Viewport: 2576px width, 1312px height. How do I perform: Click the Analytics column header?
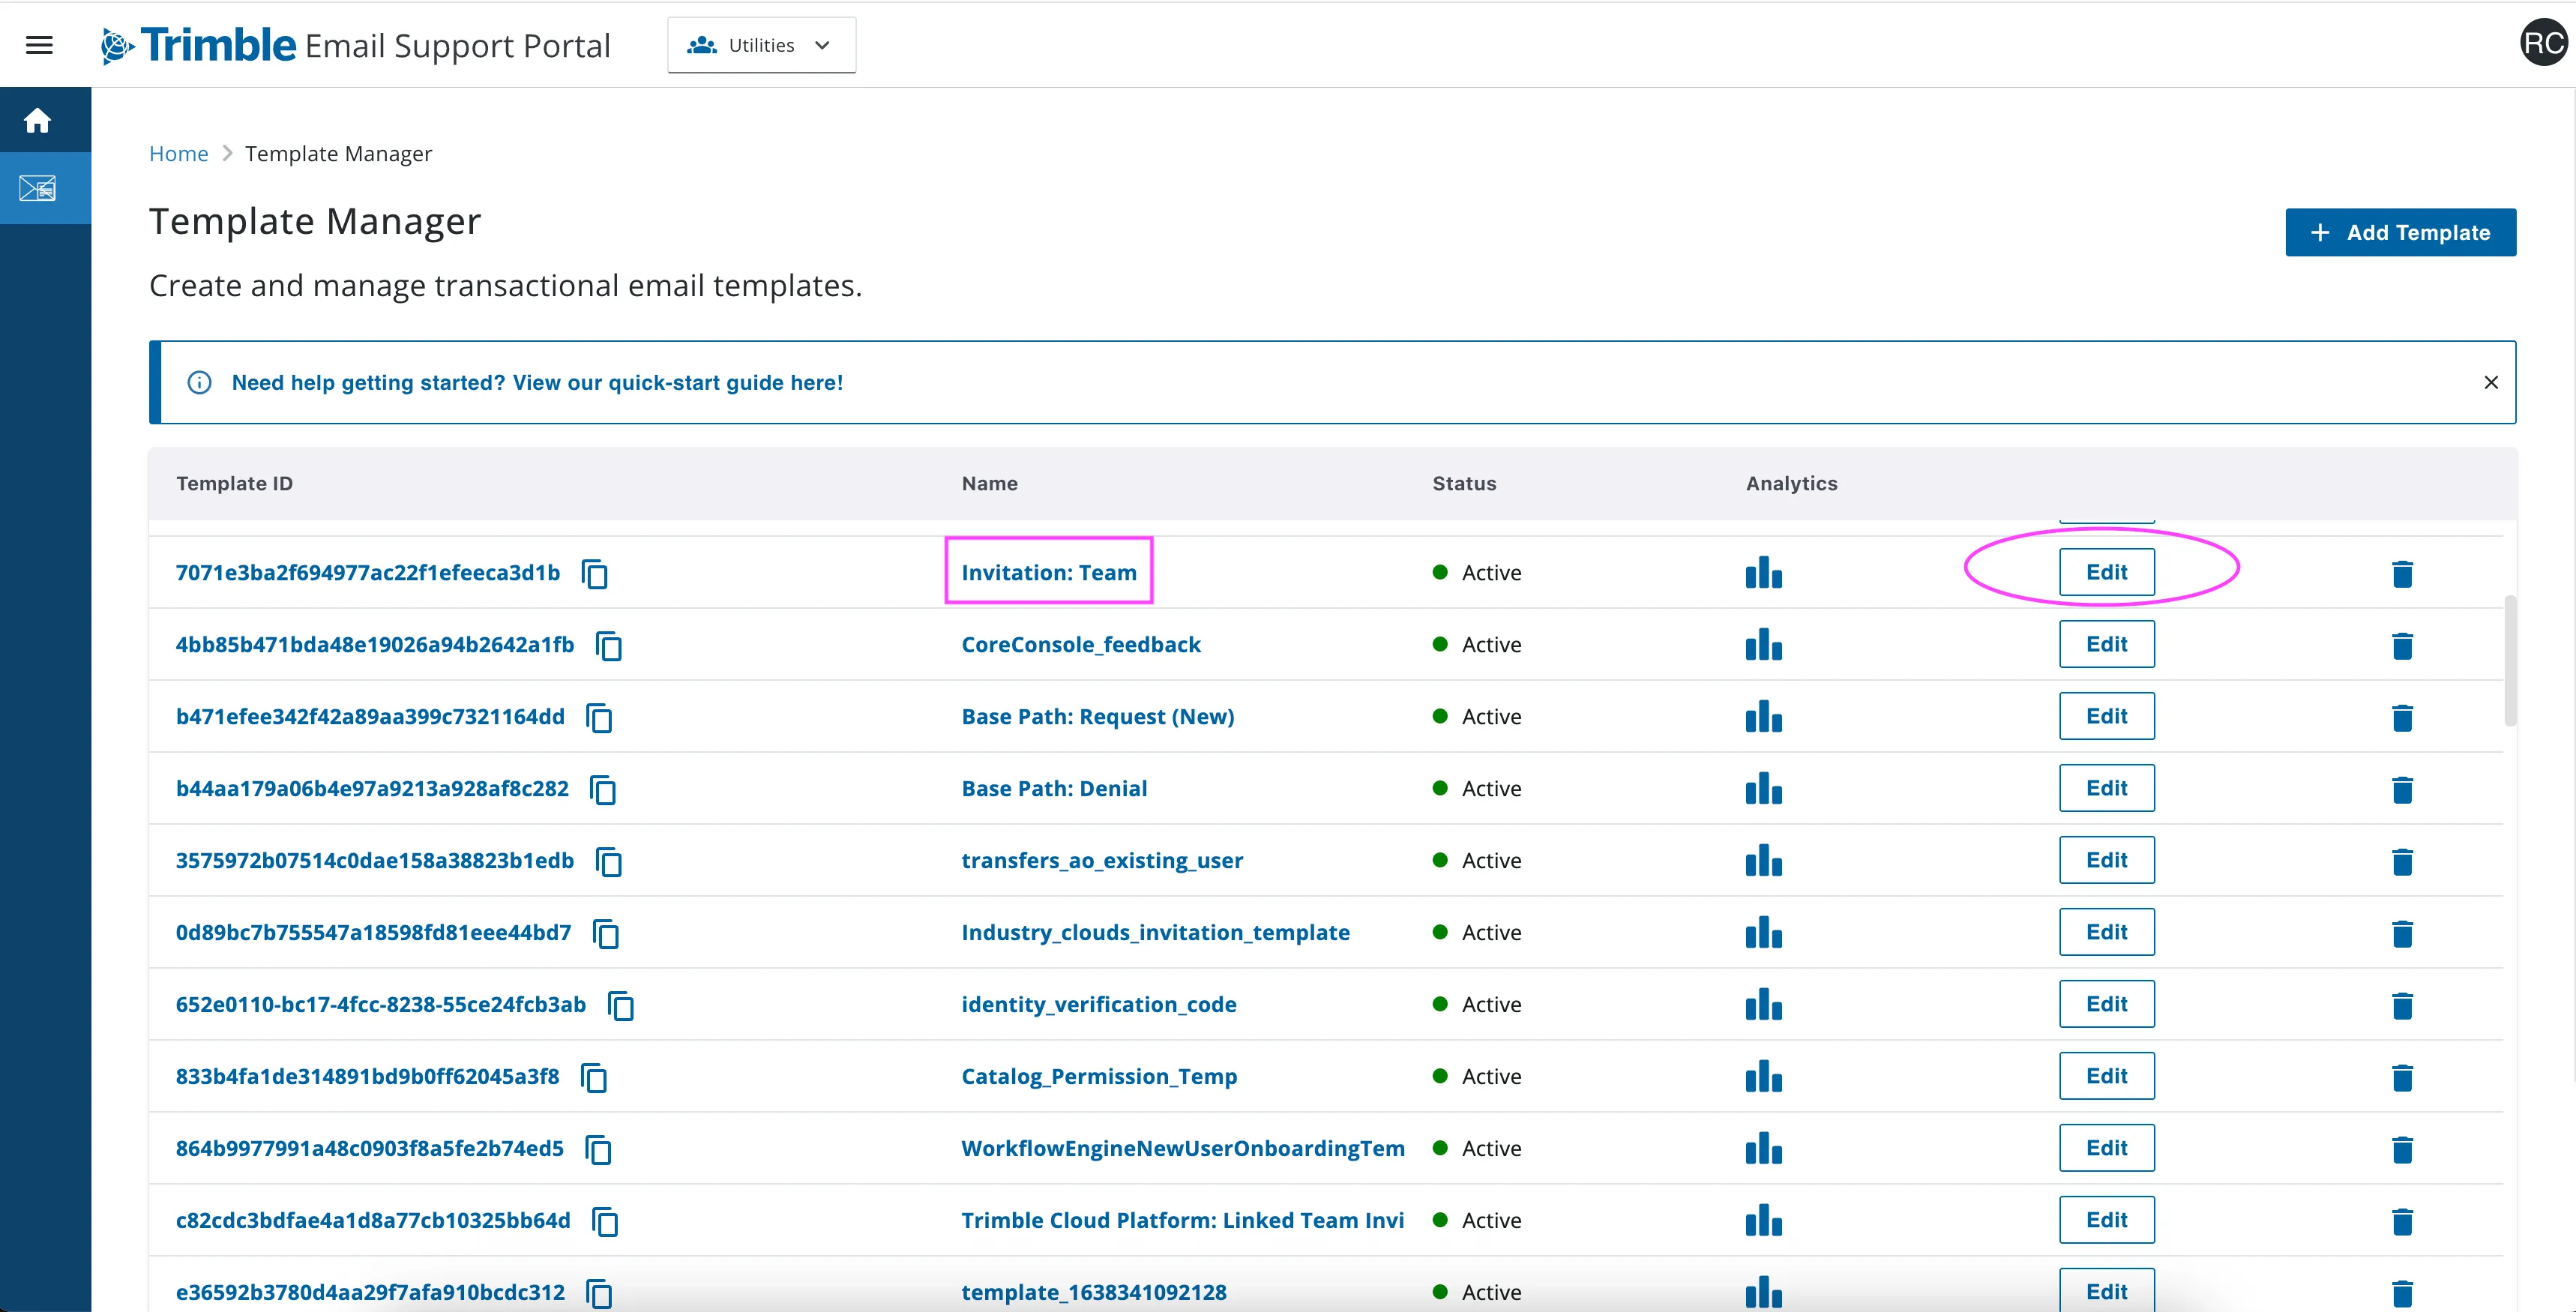(x=1791, y=484)
